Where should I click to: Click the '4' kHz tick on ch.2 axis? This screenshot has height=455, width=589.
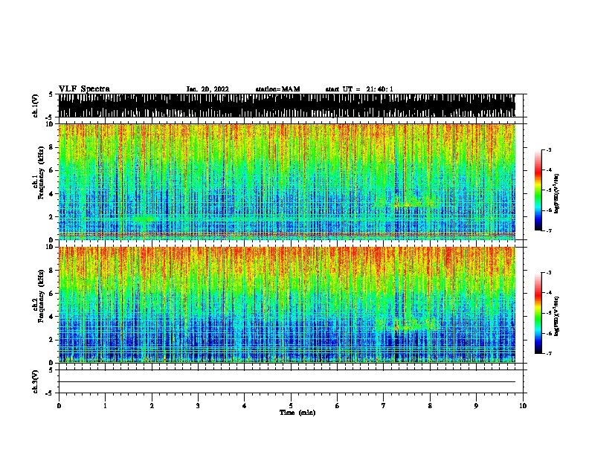coord(51,317)
